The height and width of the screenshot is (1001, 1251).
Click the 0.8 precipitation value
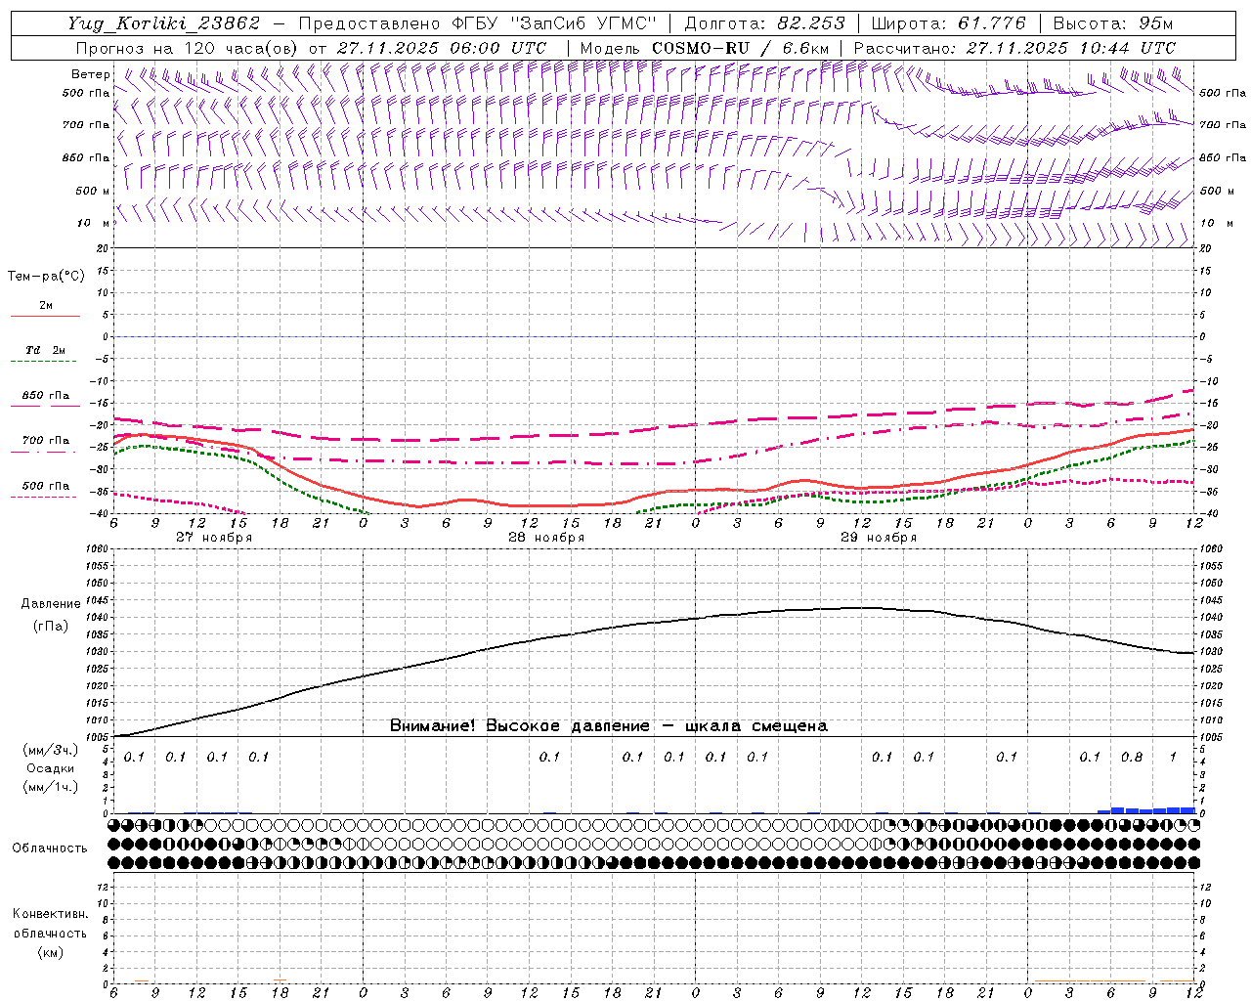point(1132,757)
